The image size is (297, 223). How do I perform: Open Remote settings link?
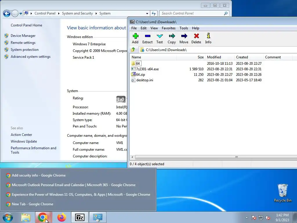click(23, 43)
